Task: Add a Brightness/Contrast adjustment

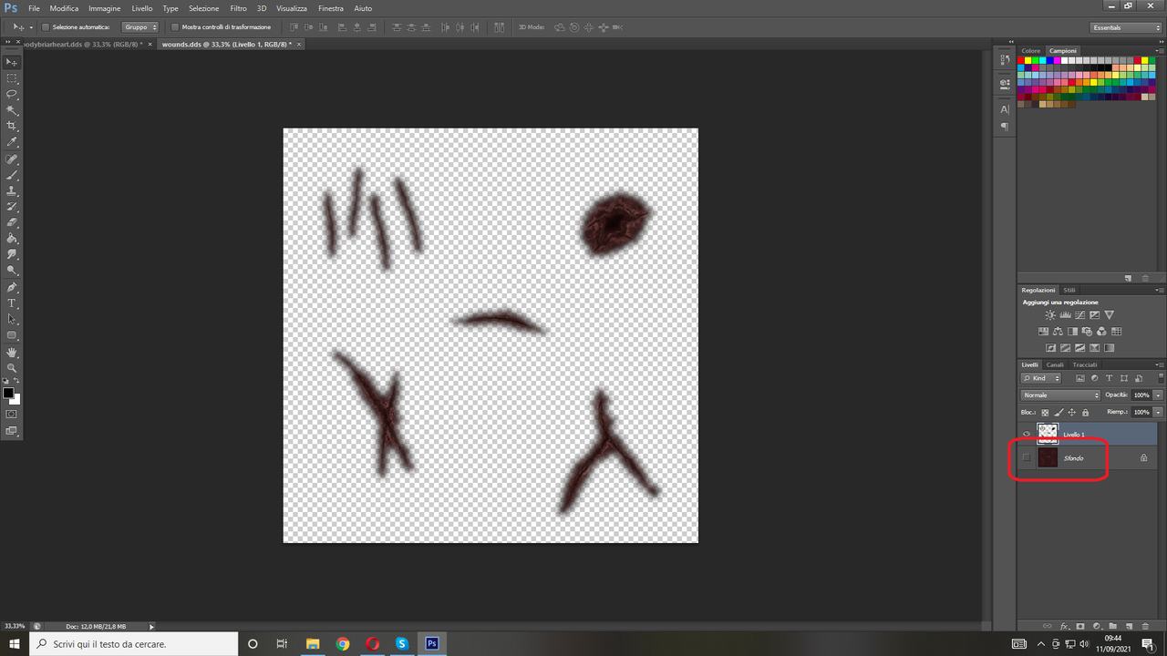Action: [1050, 315]
